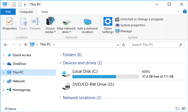Select This PC in the sidebar
This screenshot has width=188, height=112.
coord(18,72)
